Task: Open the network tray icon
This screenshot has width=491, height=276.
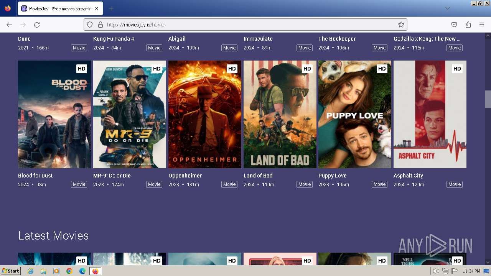Action: [445, 271]
